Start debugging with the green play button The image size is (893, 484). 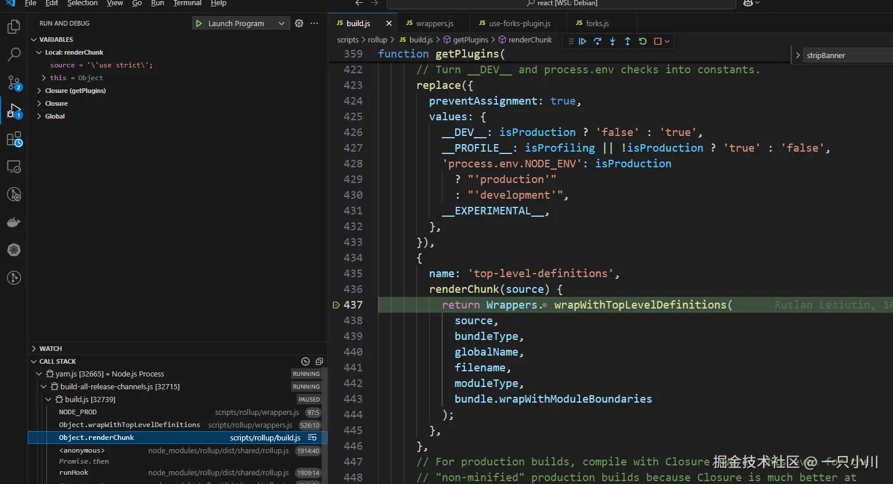(x=199, y=23)
